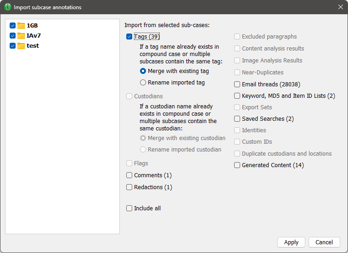
Task: Deselect the test subcase checkbox
Action: click(13, 46)
